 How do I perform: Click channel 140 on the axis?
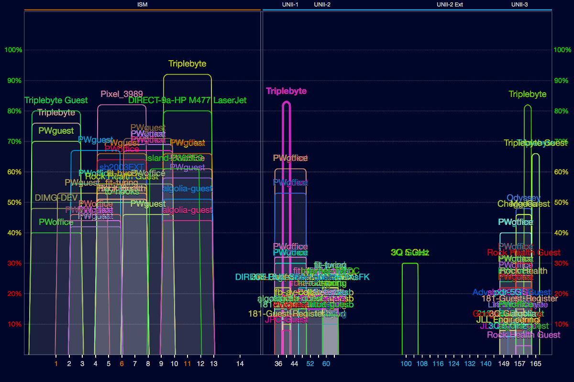click(486, 364)
